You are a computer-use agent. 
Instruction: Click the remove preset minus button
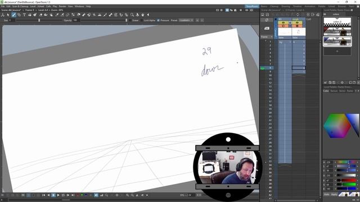[202, 20]
